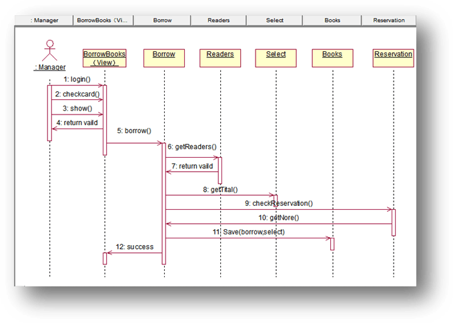
Task: Select the Manager lifeline activation bar
Action: [49, 113]
